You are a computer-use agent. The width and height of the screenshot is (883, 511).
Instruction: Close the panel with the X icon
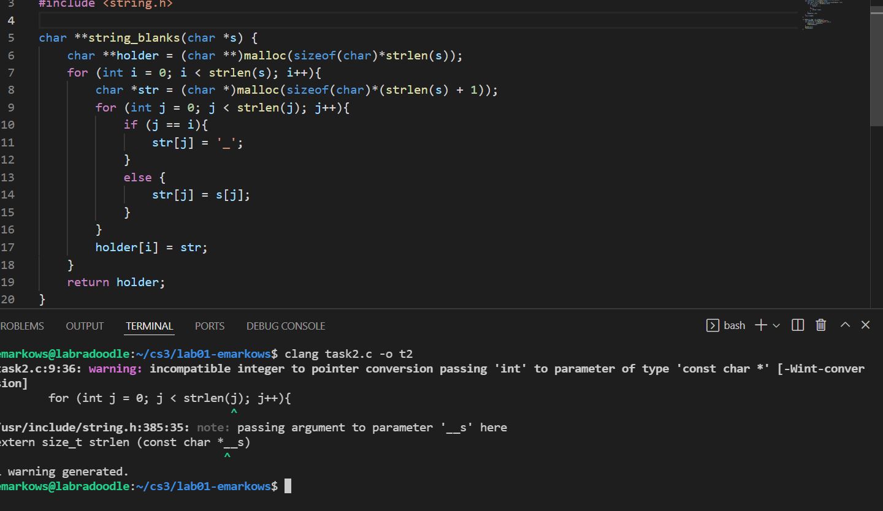coord(865,325)
